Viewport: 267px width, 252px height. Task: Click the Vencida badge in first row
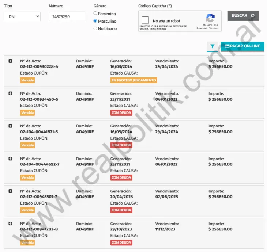[x=27, y=80]
